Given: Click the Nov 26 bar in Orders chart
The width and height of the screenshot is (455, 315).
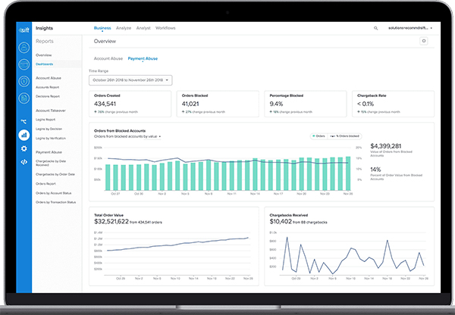Looking at the screenshot, I should [348, 173].
